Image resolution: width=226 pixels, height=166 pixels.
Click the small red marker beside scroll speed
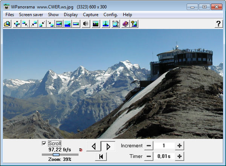(x=81, y=150)
